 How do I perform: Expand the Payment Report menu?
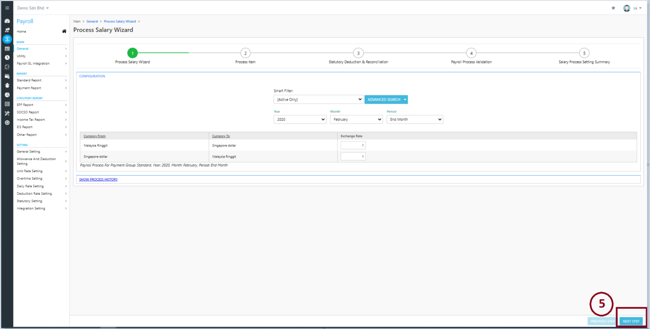[41, 88]
